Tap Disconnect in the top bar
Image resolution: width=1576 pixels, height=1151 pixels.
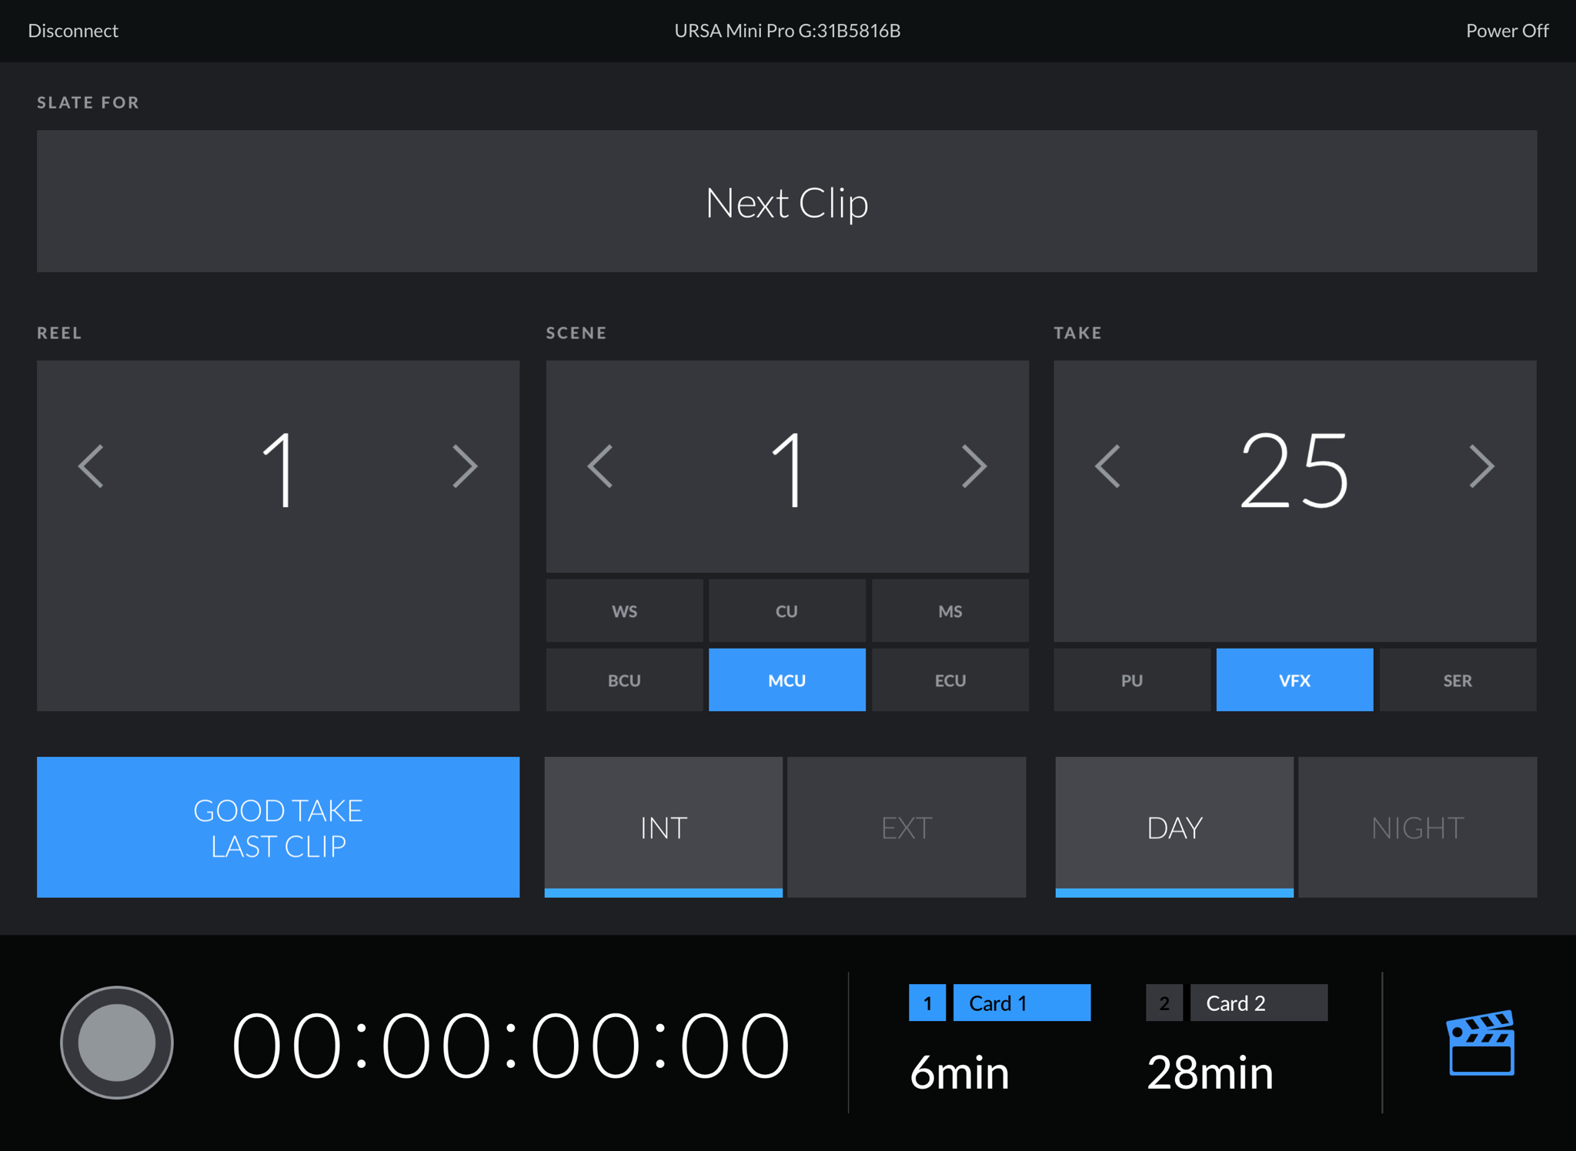pos(73,31)
